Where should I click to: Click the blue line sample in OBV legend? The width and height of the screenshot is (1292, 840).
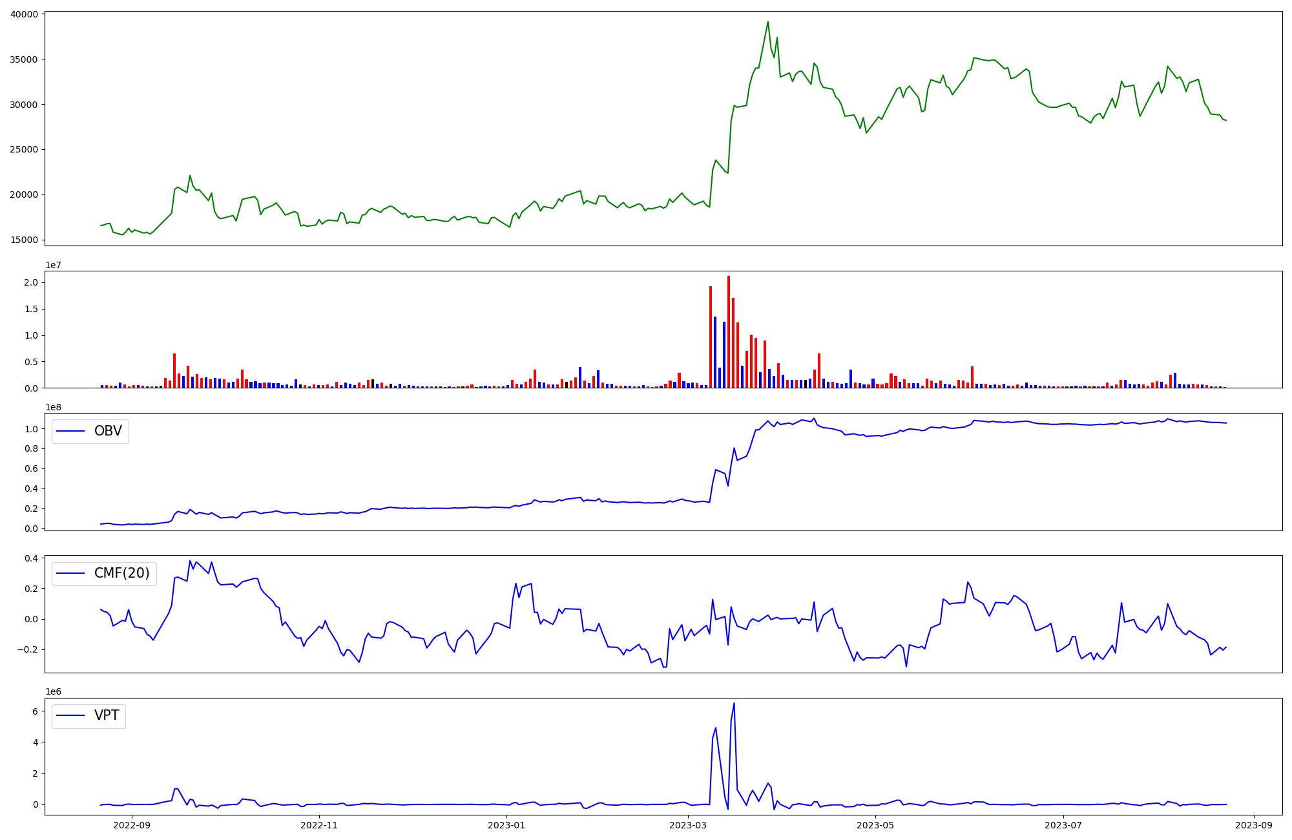pyautogui.click(x=70, y=432)
